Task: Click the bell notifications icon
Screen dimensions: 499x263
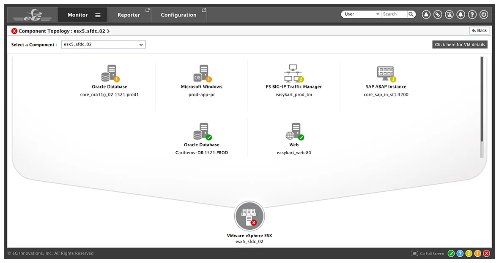Action: (461, 14)
